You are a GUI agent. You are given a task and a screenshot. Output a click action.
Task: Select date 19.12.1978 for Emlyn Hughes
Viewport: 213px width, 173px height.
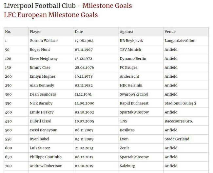[x=84, y=76]
